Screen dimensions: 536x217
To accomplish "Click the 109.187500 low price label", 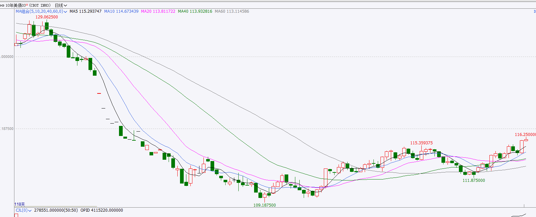I will coord(264,205).
